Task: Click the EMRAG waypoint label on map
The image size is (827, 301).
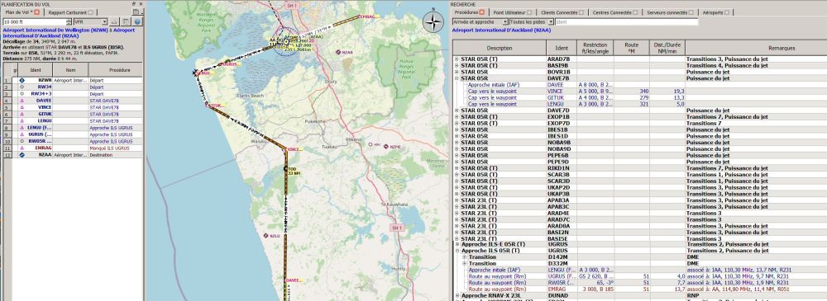Action: click(369, 16)
